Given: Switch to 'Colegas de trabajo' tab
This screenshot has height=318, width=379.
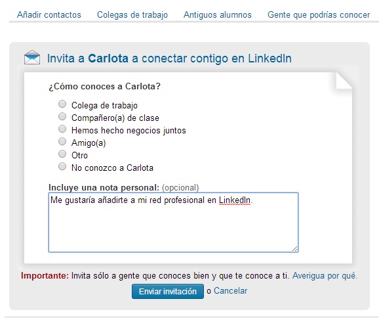Looking at the screenshot, I should 132,14.
